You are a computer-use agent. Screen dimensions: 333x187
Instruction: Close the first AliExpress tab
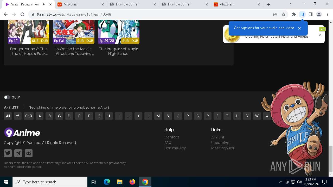(x=103, y=4)
